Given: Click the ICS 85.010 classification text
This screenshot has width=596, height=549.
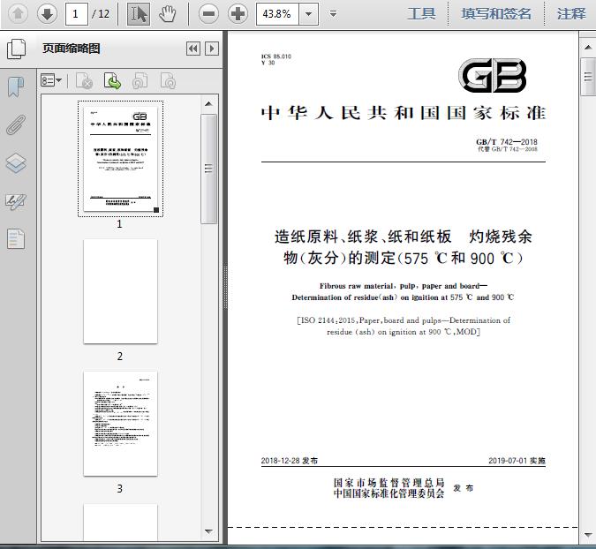Looking at the screenshot, I should pyautogui.click(x=276, y=56).
